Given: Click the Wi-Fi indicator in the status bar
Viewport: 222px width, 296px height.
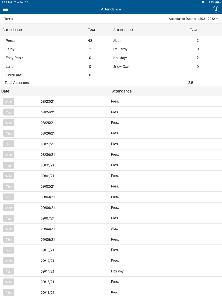Looking at the screenshot, I should click(x=203, y=2).
